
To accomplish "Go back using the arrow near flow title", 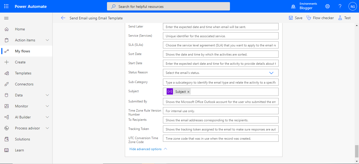I will coord(63,18).
